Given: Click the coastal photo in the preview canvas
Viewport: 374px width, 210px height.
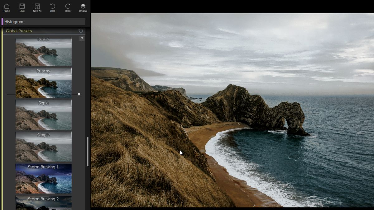Looking at the screenshot, I should click(x=232, y=110).
